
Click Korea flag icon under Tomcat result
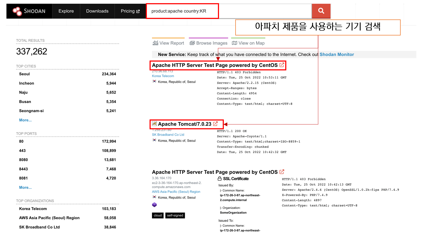pyautogui.click(x=154, y=140)
